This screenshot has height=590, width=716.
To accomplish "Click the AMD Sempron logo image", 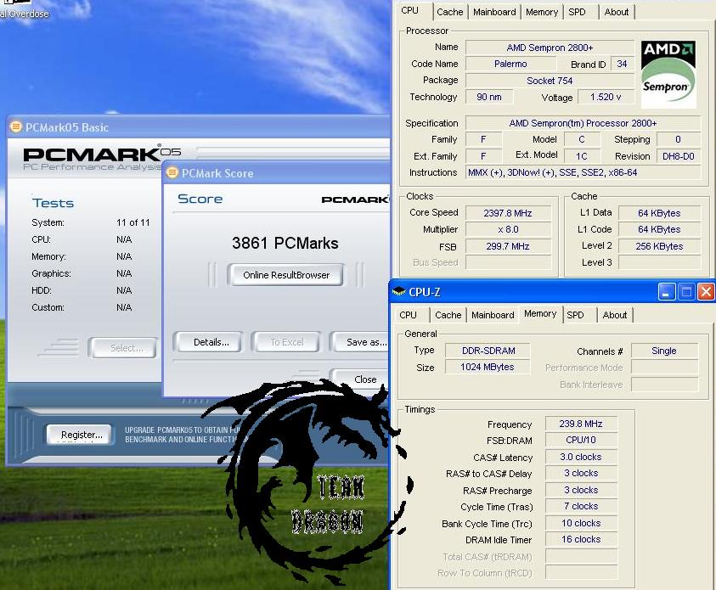I will coord(668,75).
